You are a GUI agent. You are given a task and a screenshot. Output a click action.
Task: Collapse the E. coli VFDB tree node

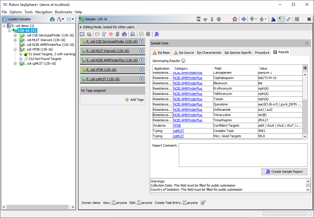click(x=15, y=49)
